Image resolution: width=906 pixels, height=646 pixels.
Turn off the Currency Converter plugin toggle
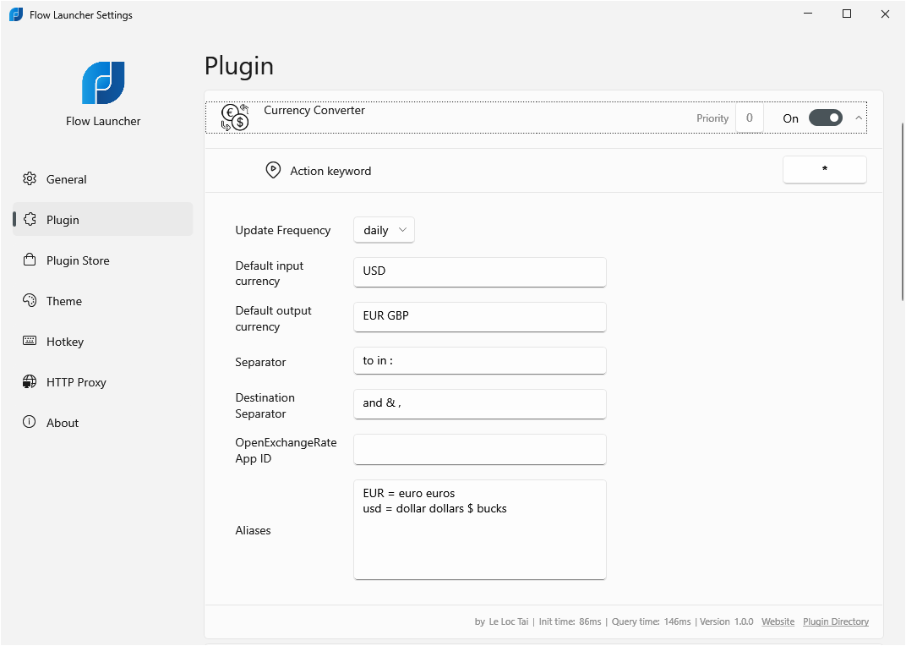coord(825,118)
